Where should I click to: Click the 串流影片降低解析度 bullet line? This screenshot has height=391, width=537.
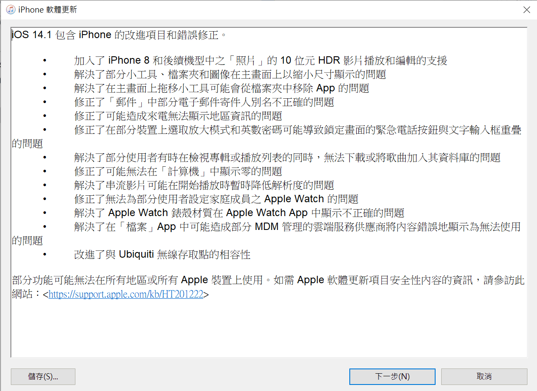[204, 185]
